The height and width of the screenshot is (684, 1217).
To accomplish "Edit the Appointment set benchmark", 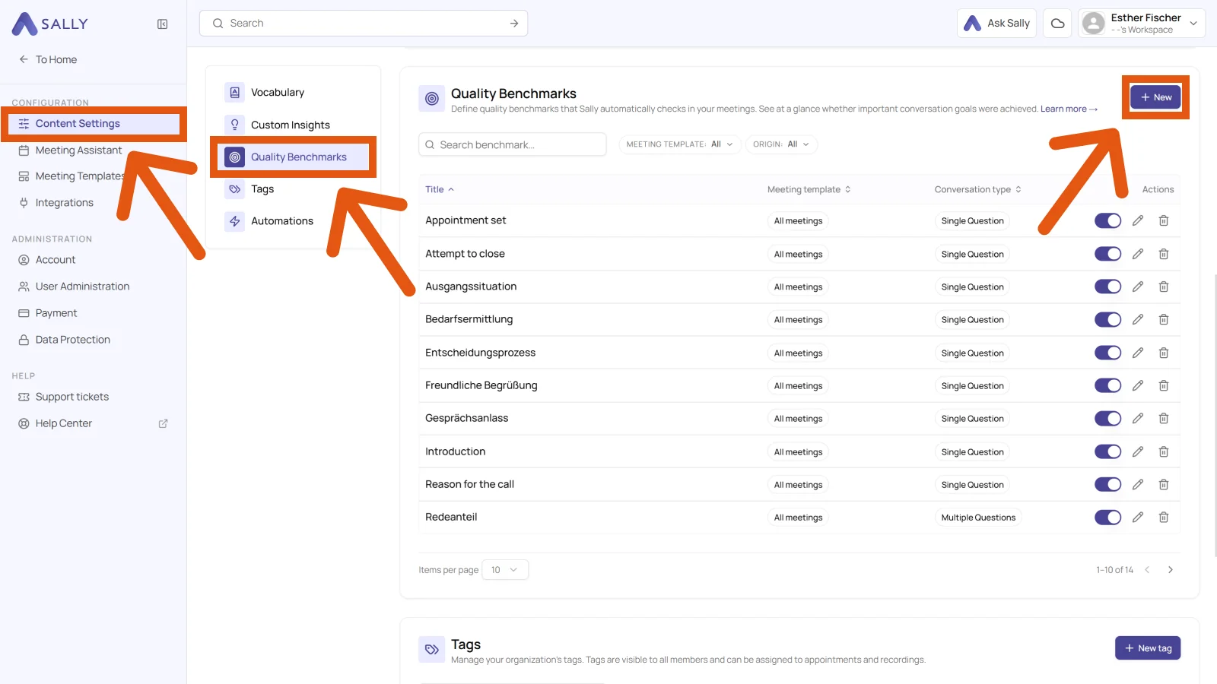I will coord(1138,220).
